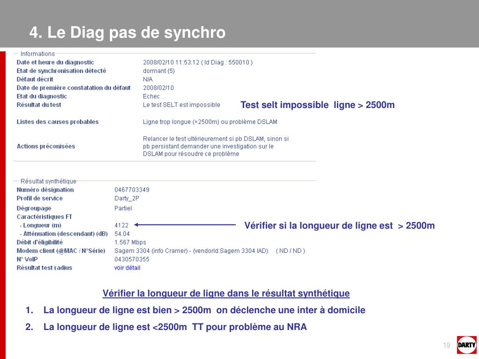The image size is (479, 359).
Task: Click the 'Résultat du test' label
Action: click(39, 105)
